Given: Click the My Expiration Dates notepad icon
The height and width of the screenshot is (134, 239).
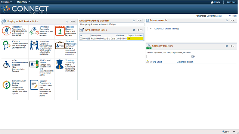Looking at the screenshot, I should click(82, 30).
